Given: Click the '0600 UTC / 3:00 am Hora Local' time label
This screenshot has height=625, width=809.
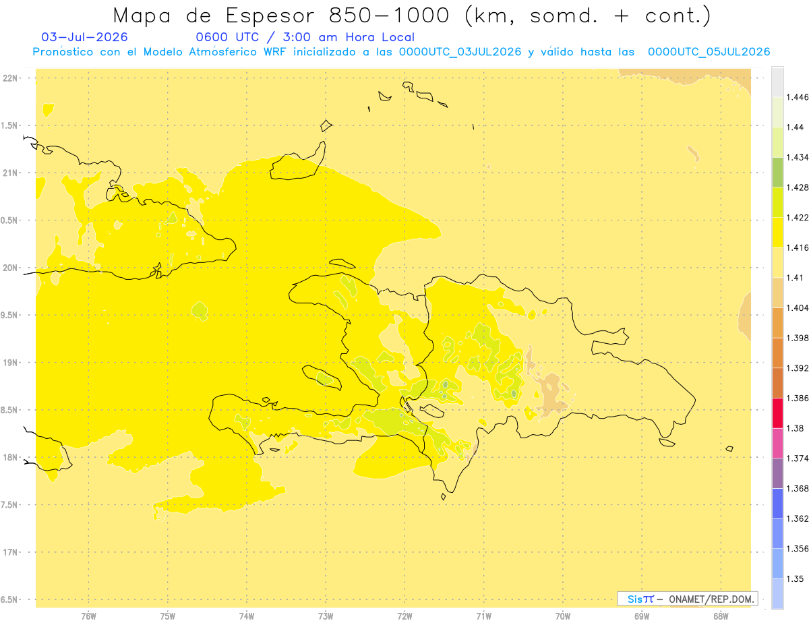Looking at the screenshot, I should 305,38.
